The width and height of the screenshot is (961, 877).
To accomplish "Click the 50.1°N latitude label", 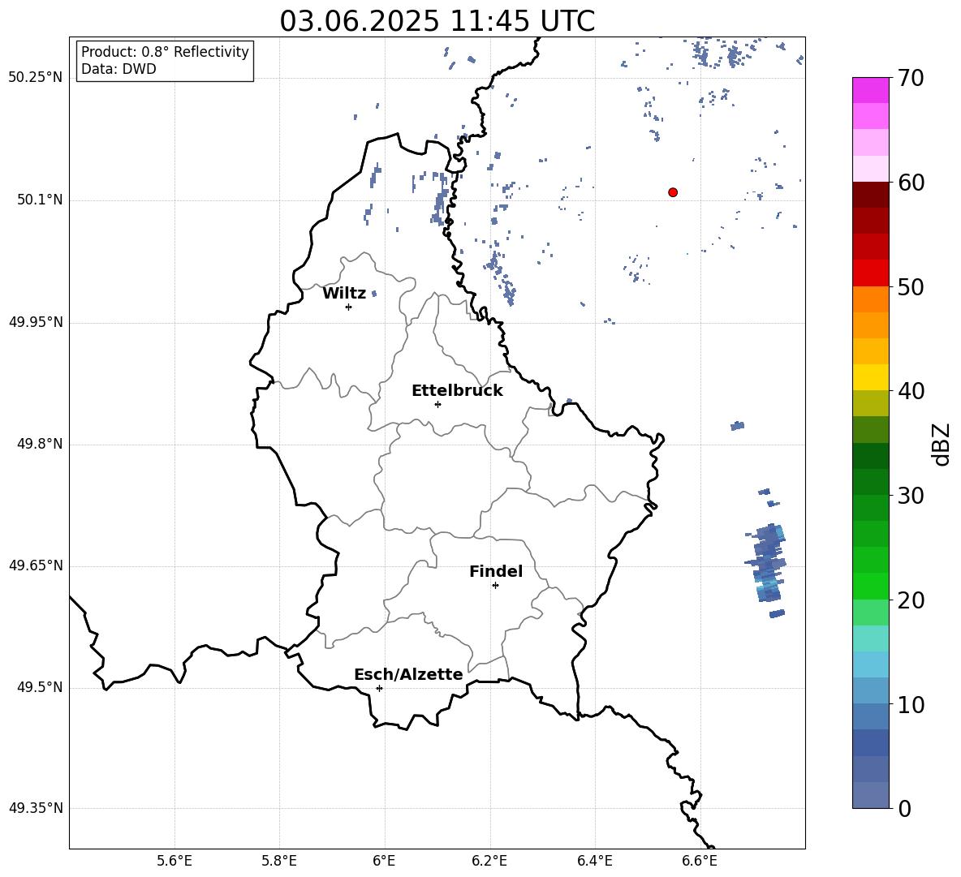I will coord(41,200).
